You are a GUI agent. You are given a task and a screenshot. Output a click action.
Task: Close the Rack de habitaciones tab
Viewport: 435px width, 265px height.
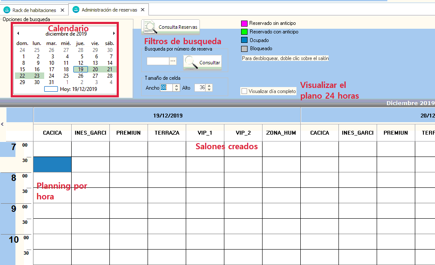(62, 10)
